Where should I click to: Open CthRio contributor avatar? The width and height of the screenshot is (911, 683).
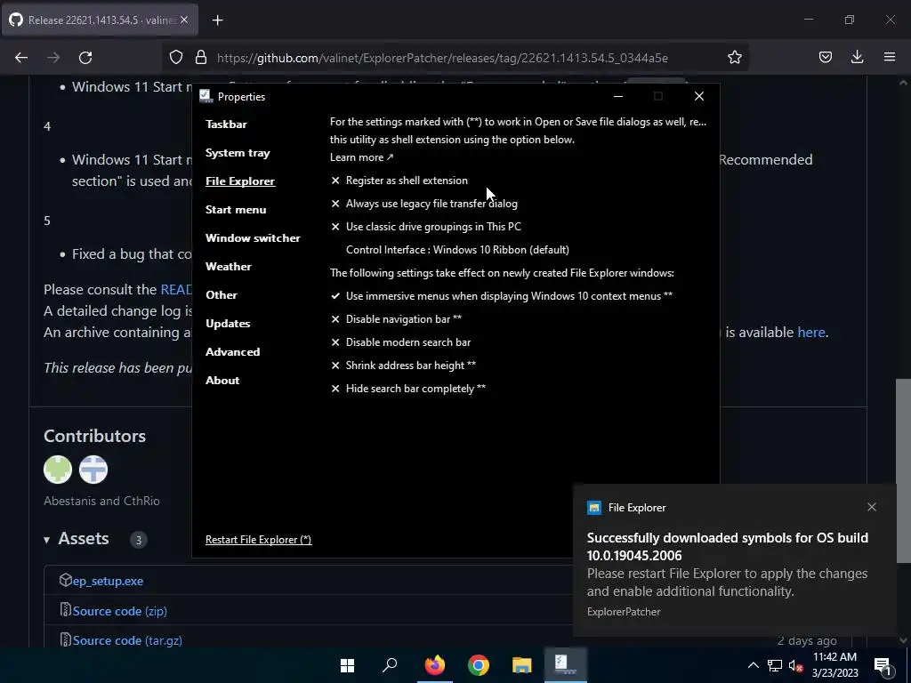pyautogui.click(x=93, y=470)
